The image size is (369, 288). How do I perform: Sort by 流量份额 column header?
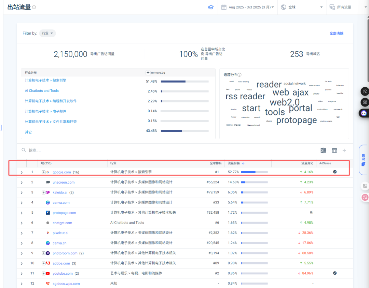(236, 163)
